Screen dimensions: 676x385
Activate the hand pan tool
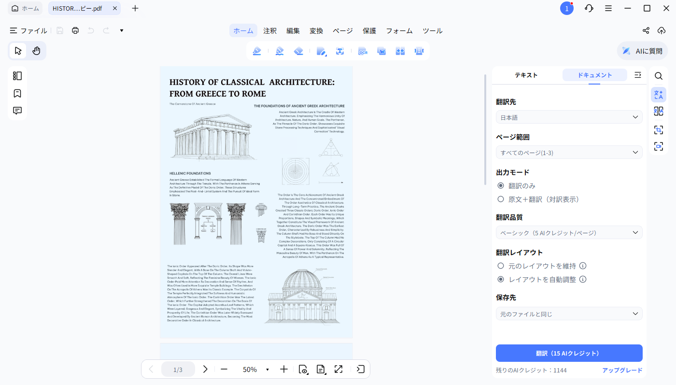click(x=36, y=51)
